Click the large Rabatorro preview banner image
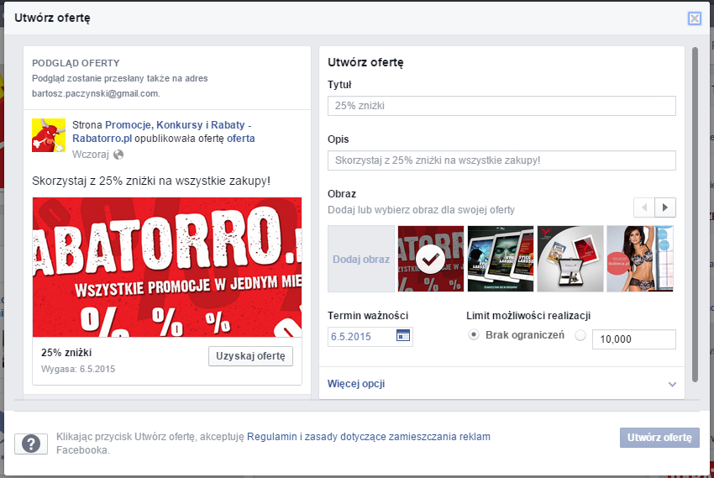This screenshot has width=714, height=478. pyautogui.click(x=167, y=267)
